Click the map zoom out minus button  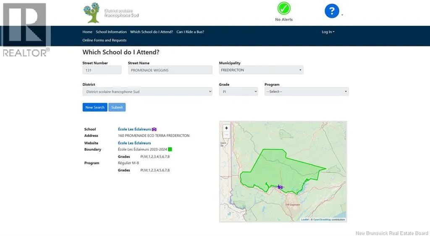pos(226,135)
